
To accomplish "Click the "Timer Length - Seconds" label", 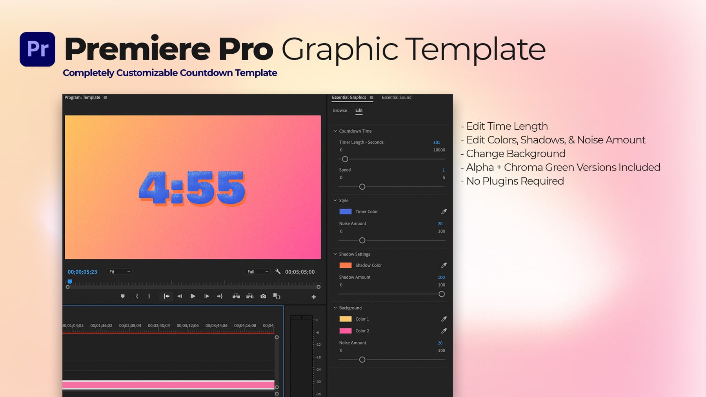I will click(x=361, y=142).
